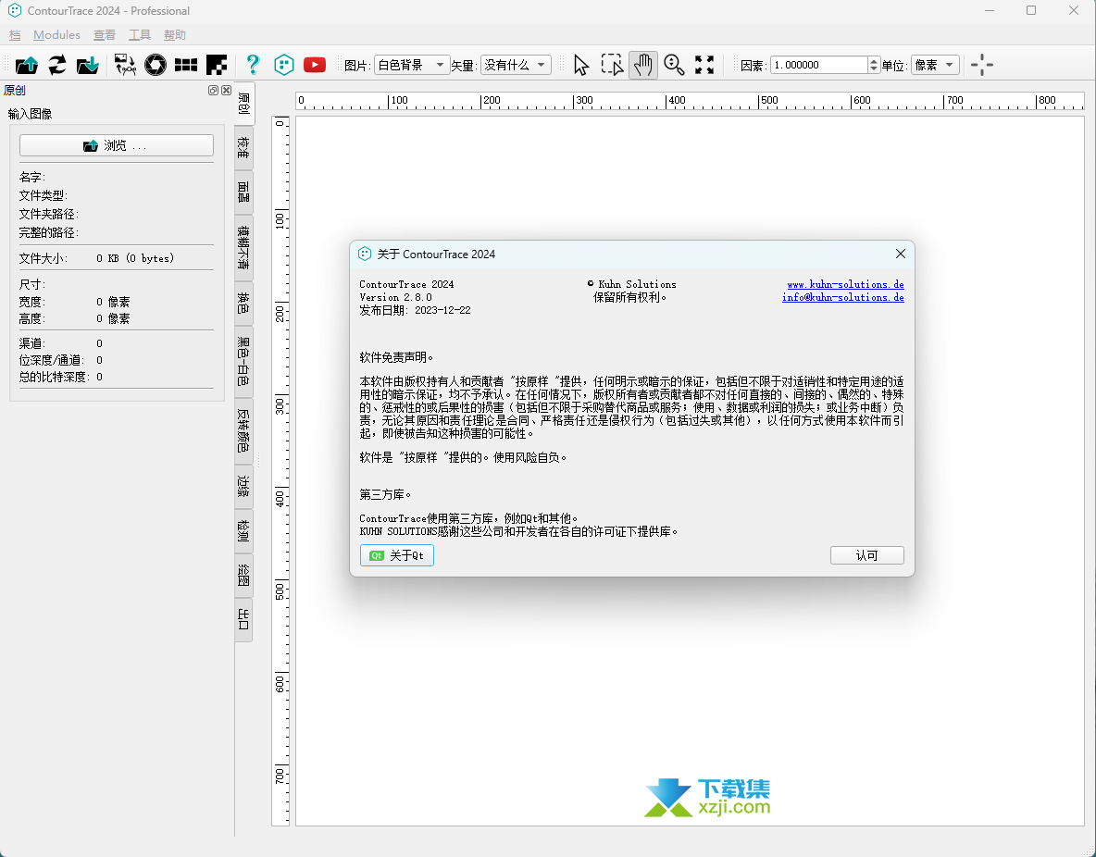
Task: Click the 位深度/通道 label
Action: pyautogui.click(x=52, y=360)
